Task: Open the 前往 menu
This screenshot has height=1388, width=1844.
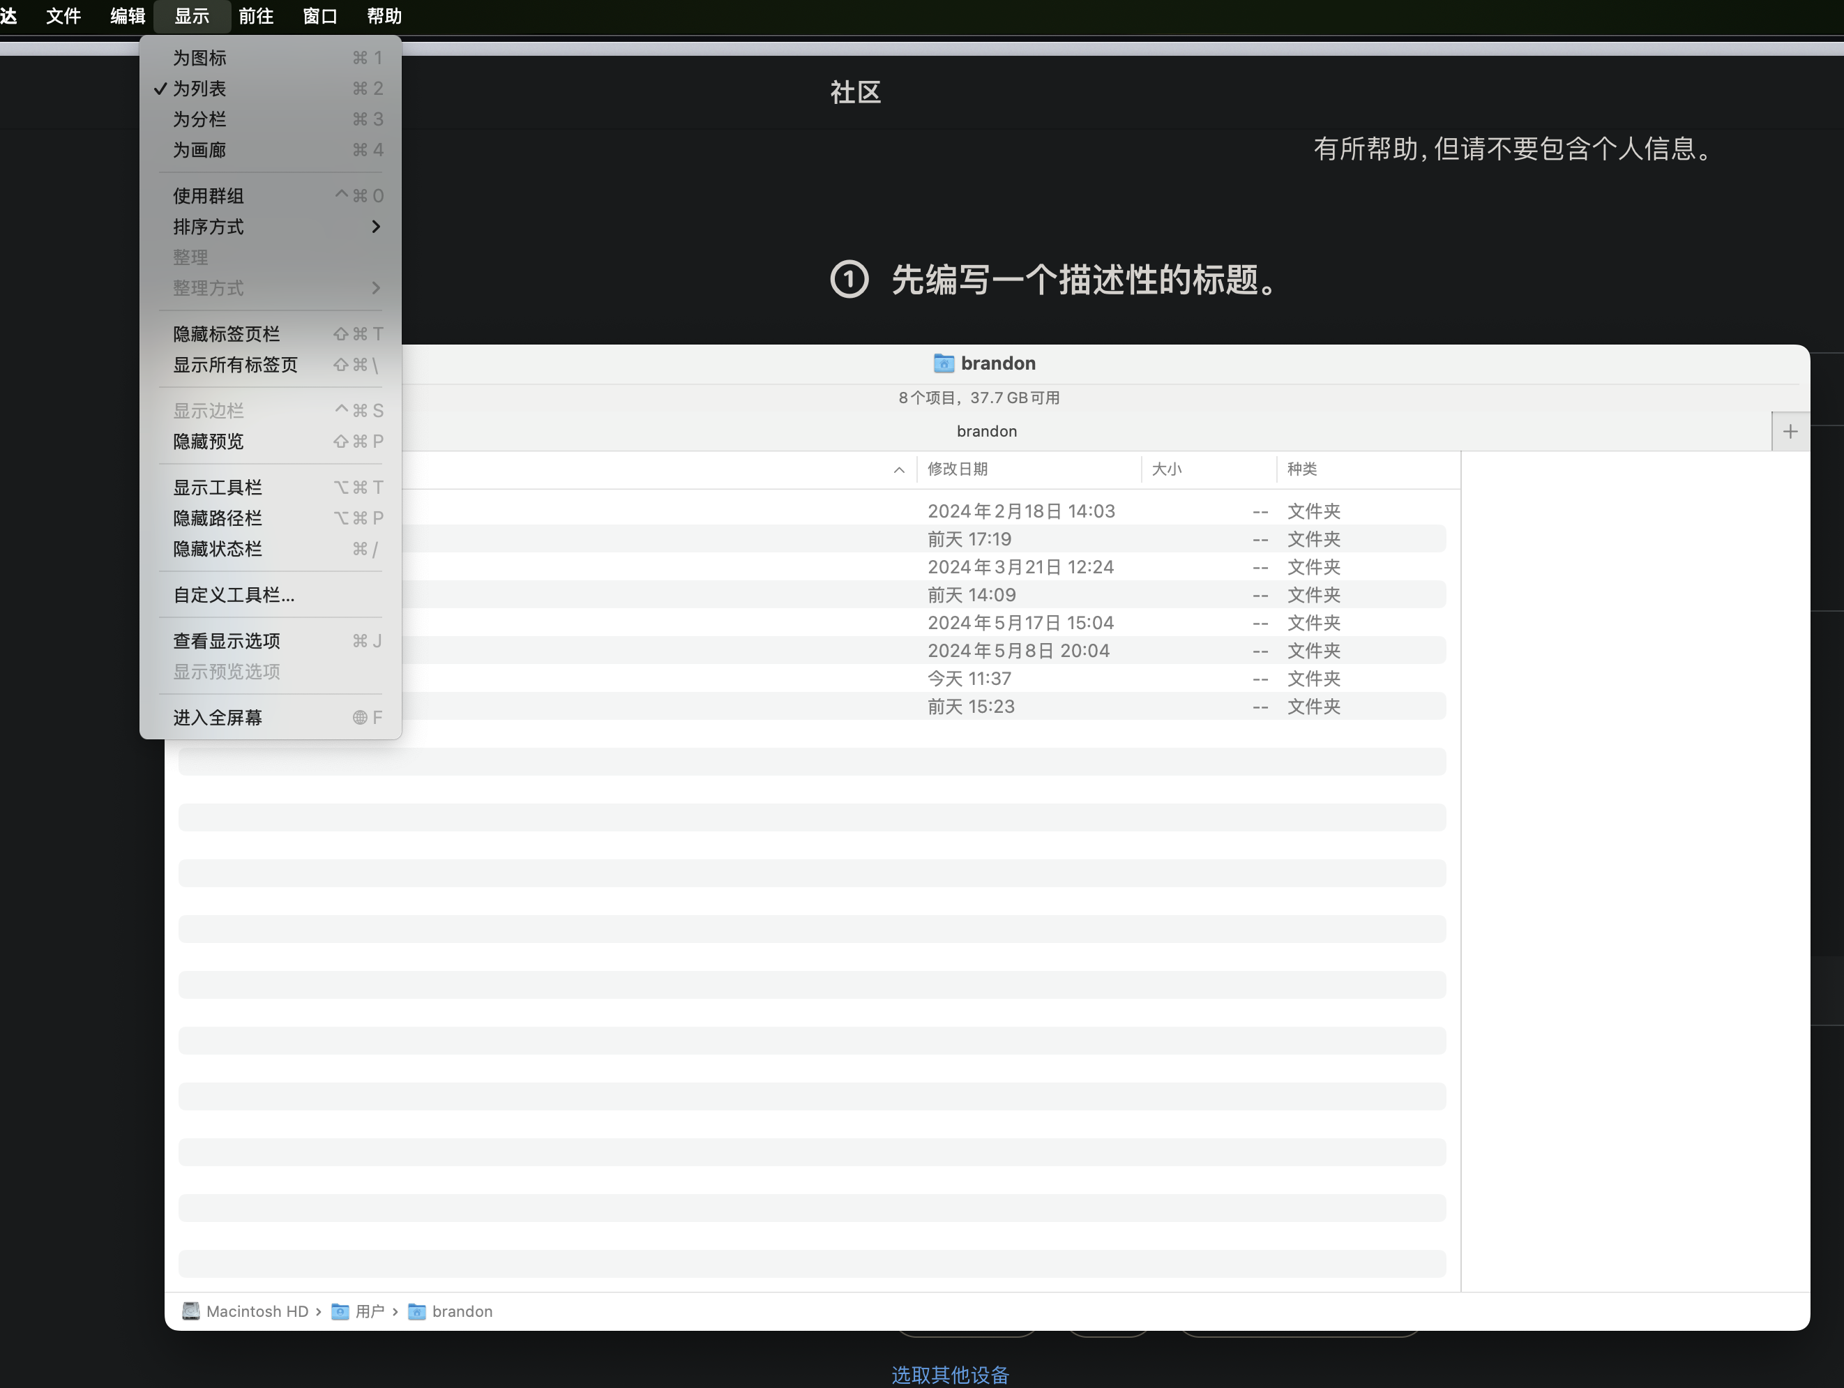Action: click(256, 16)
